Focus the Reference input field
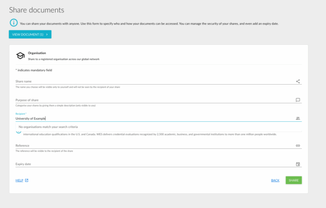This screenshot has width=326, height=208. pyautogui.click(x=153, y=145)
